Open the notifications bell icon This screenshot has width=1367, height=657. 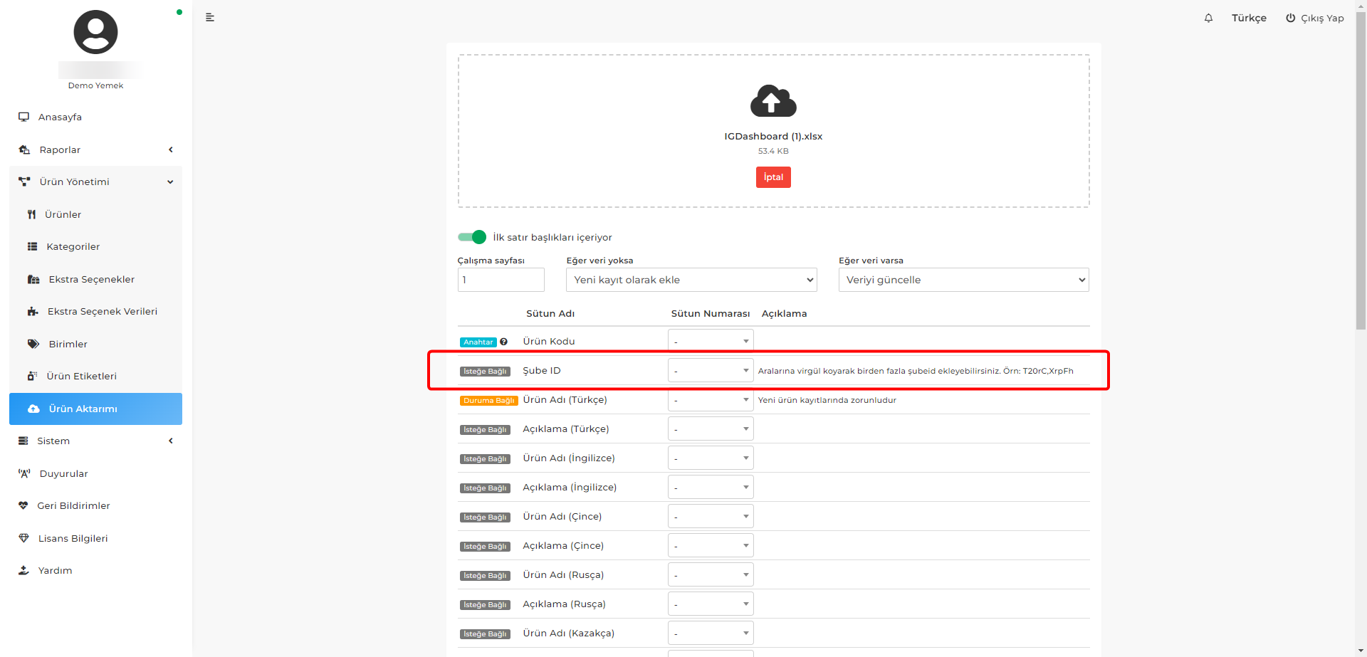(1208, 18)
